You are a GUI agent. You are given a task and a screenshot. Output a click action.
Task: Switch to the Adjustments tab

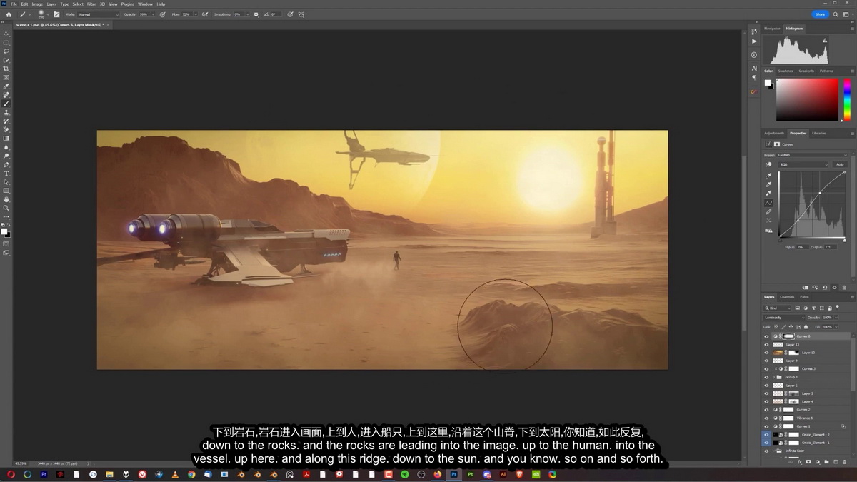pos(775,133)
